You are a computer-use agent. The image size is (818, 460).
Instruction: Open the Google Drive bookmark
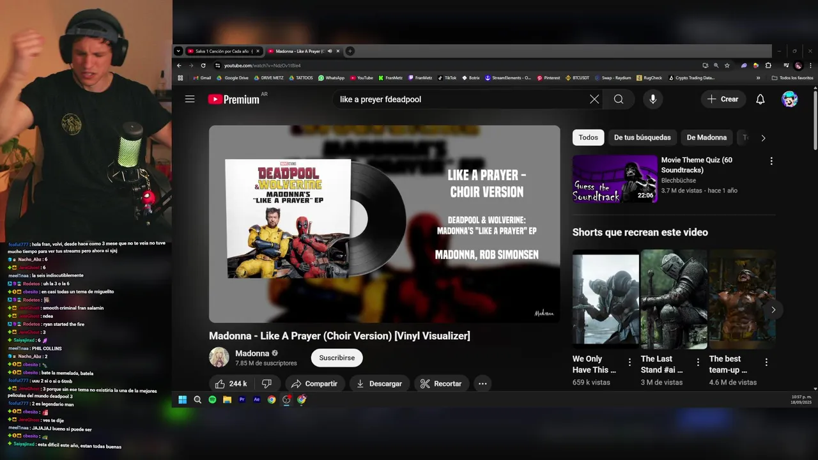233,78
